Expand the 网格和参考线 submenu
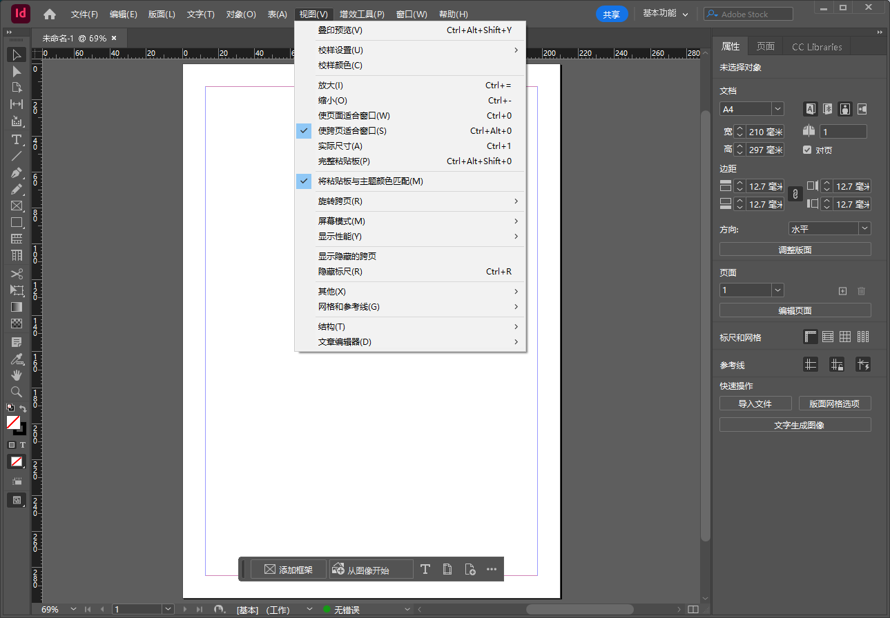 coord(410,307)
